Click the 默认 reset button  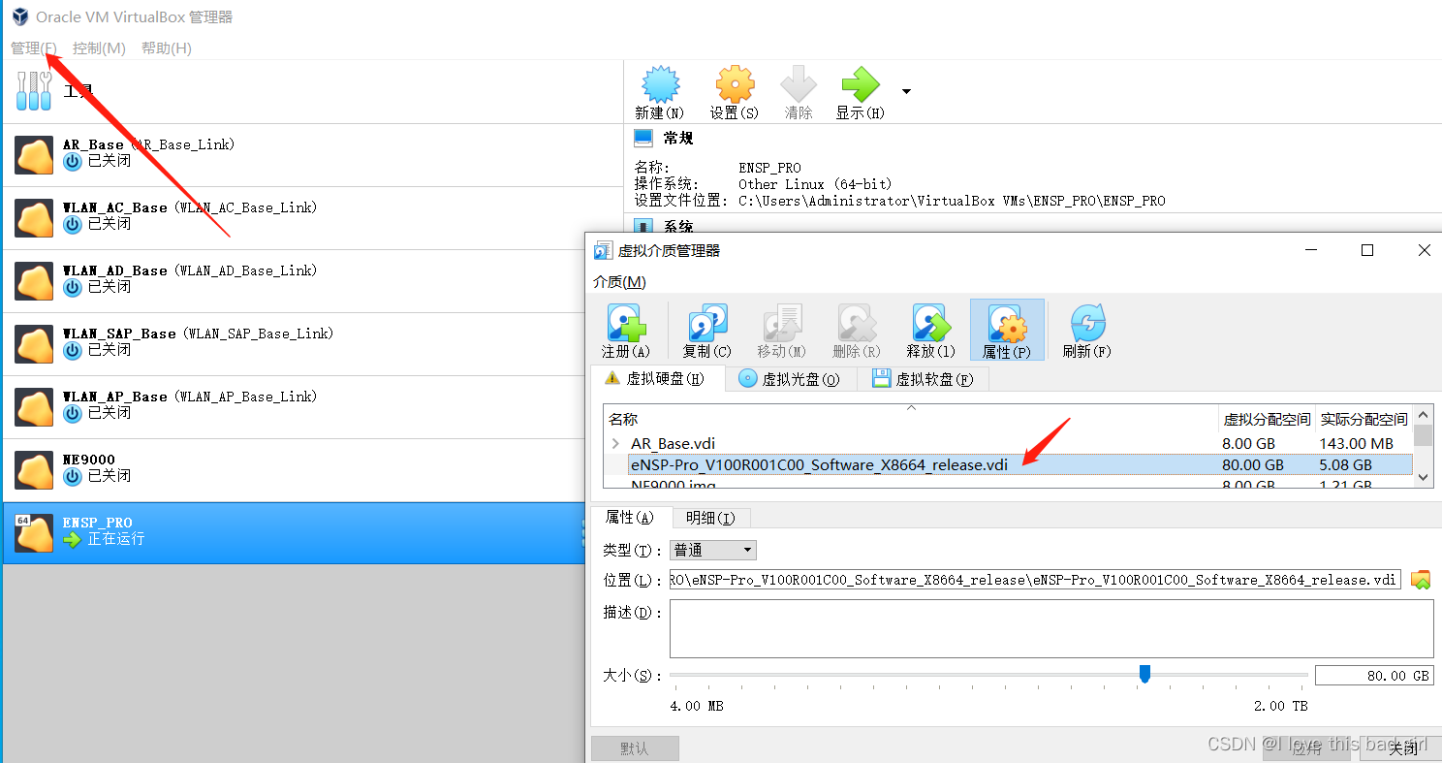(635, 748)
